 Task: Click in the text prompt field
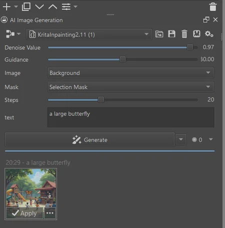(130, 117)
